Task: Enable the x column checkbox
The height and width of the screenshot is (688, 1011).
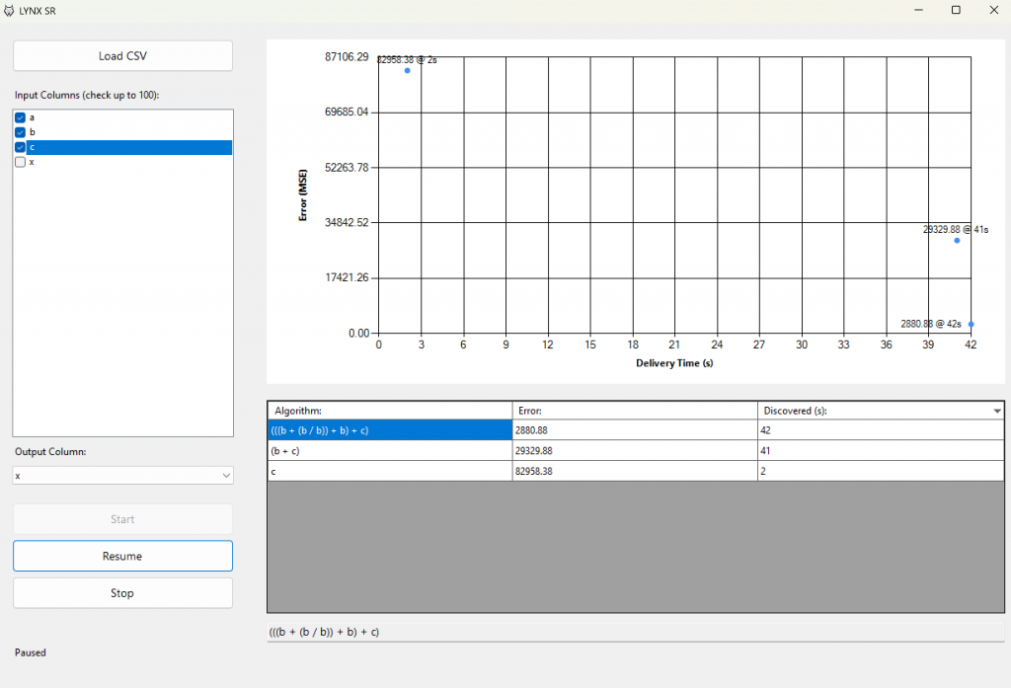Action: (x=20, y=162)
